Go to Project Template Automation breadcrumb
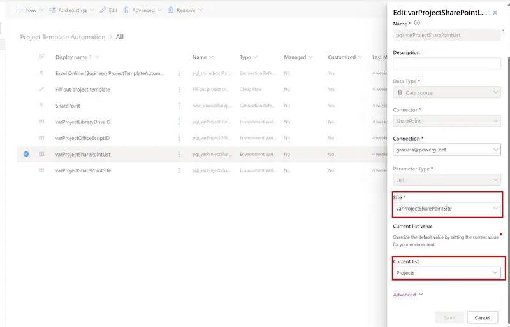510x327 pixels. [62, 37]
